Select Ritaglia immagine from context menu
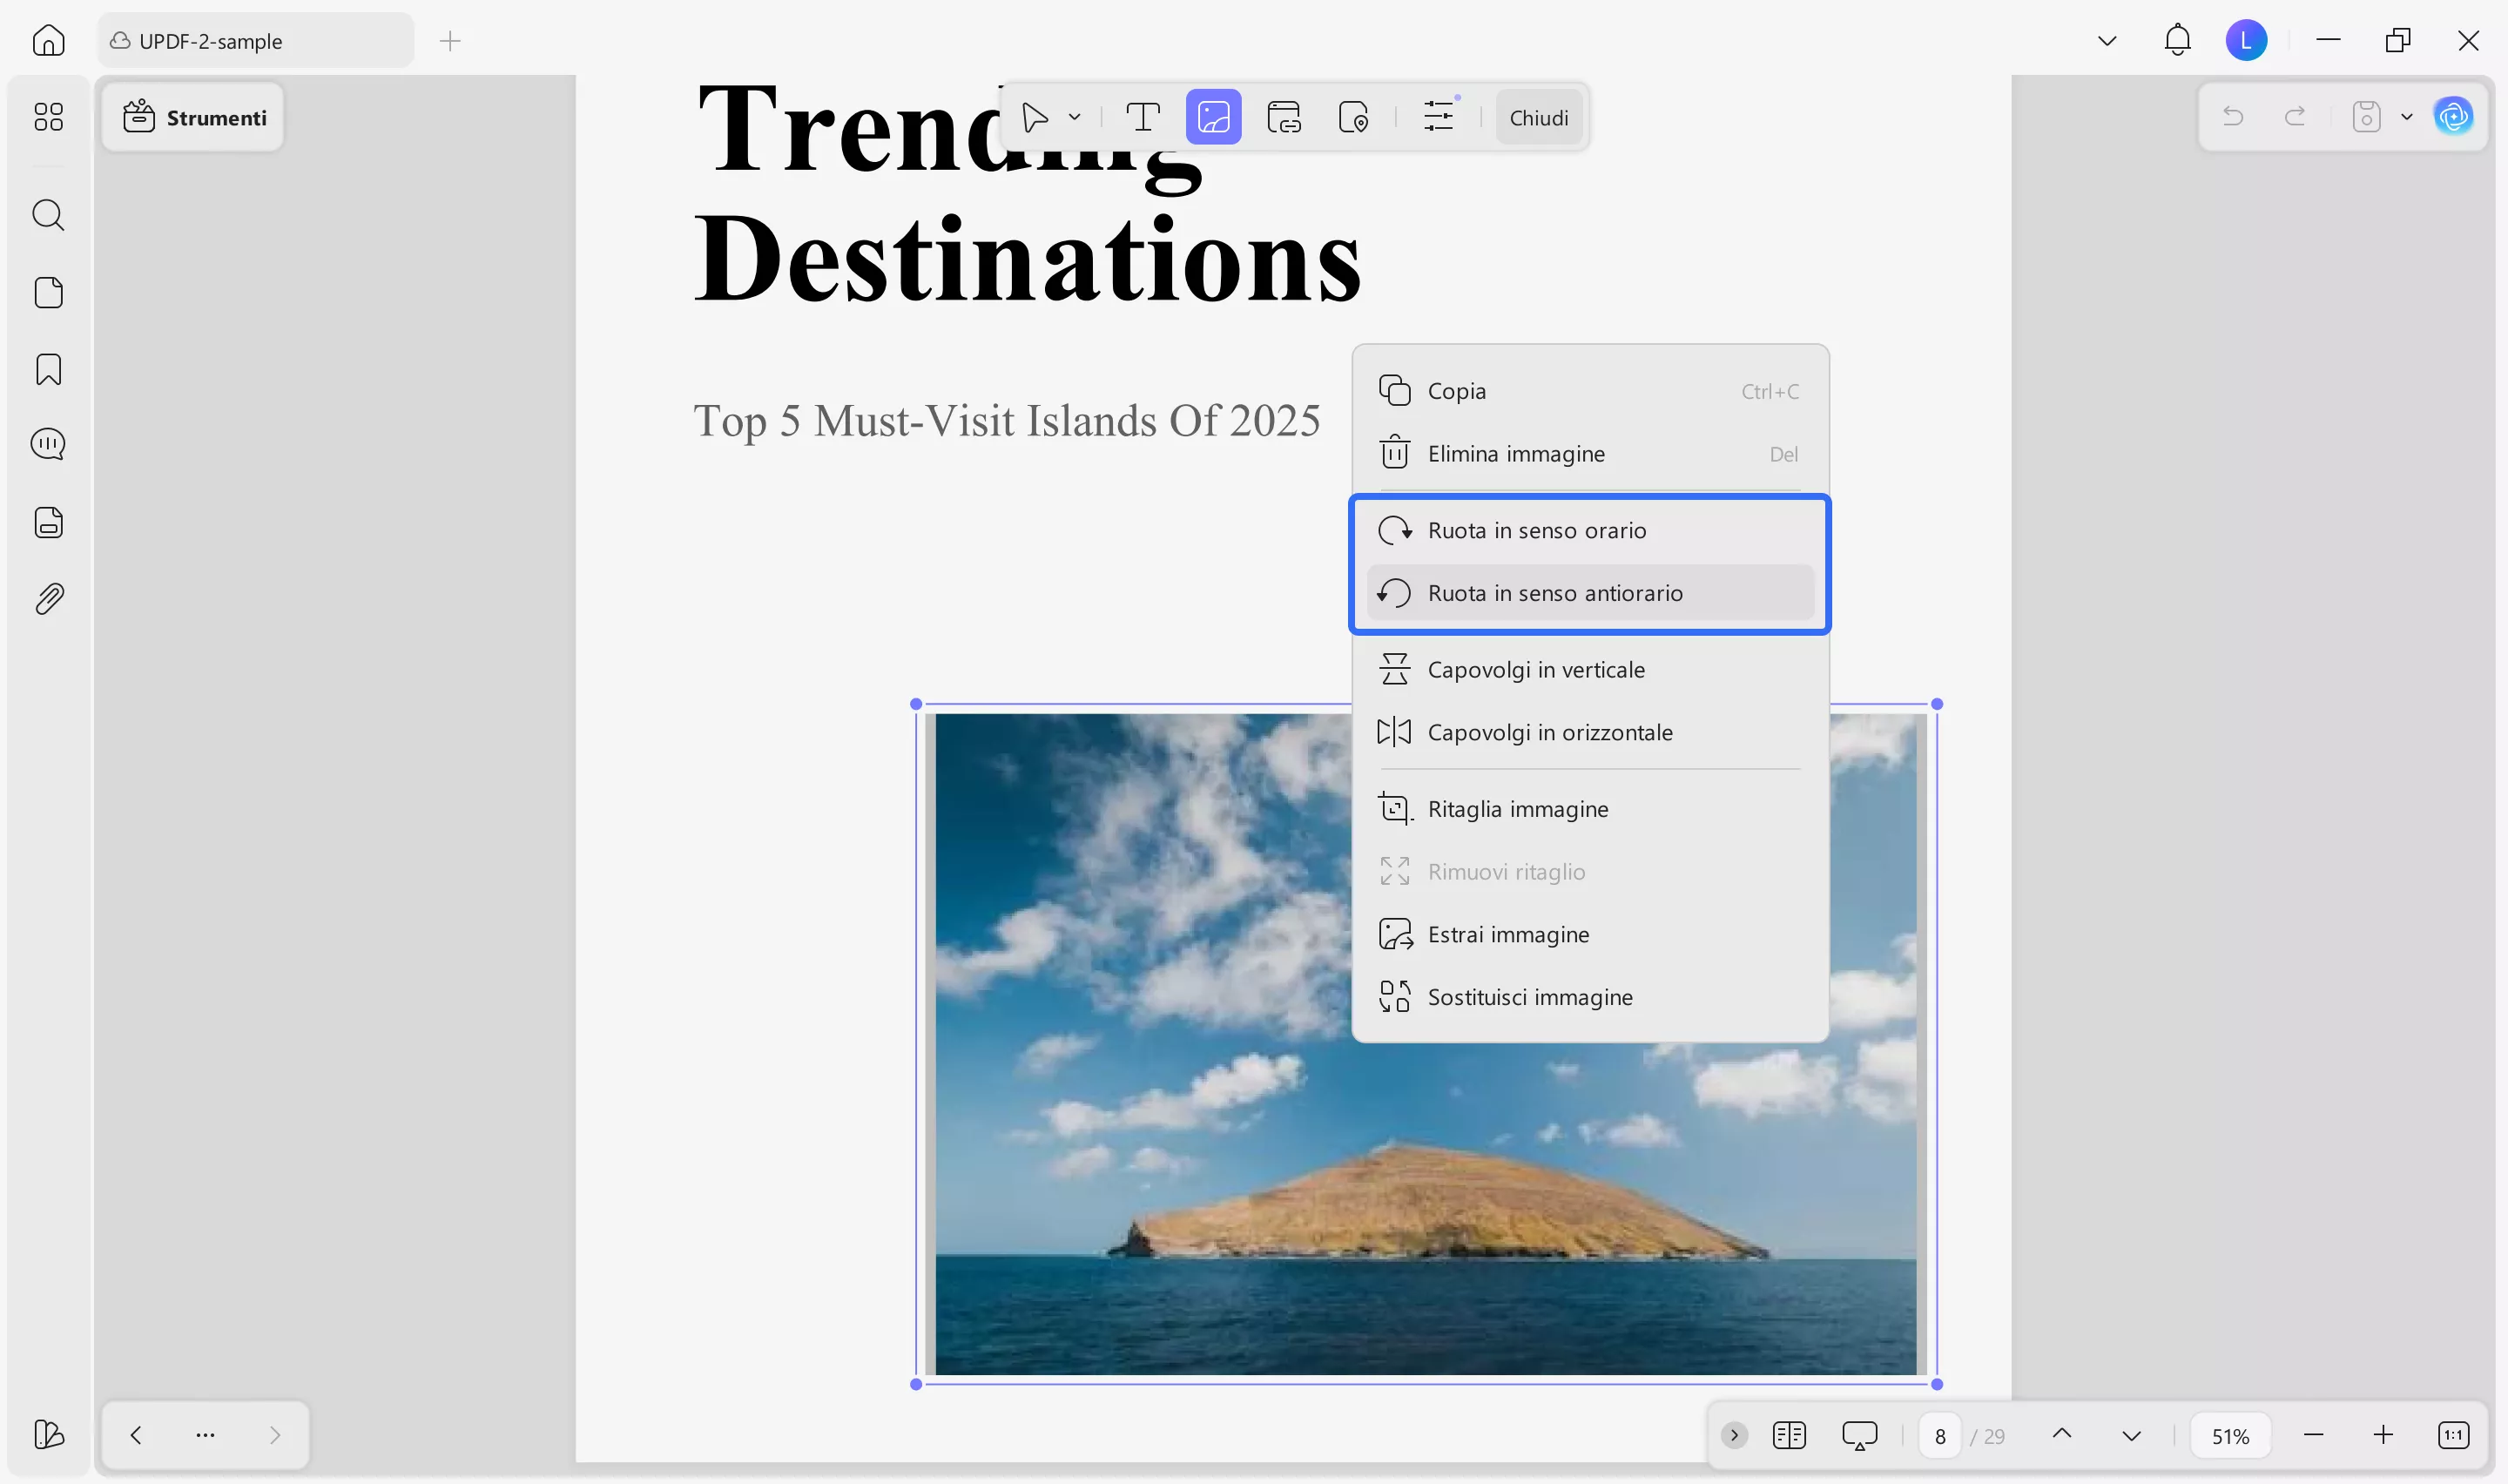Image resolution: width=2508 pixels, height=1484 pixels. (1517, 808)
